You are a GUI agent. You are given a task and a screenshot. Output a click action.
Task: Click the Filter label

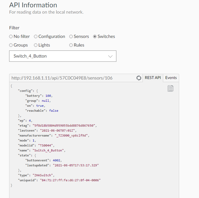coord(14,28)
